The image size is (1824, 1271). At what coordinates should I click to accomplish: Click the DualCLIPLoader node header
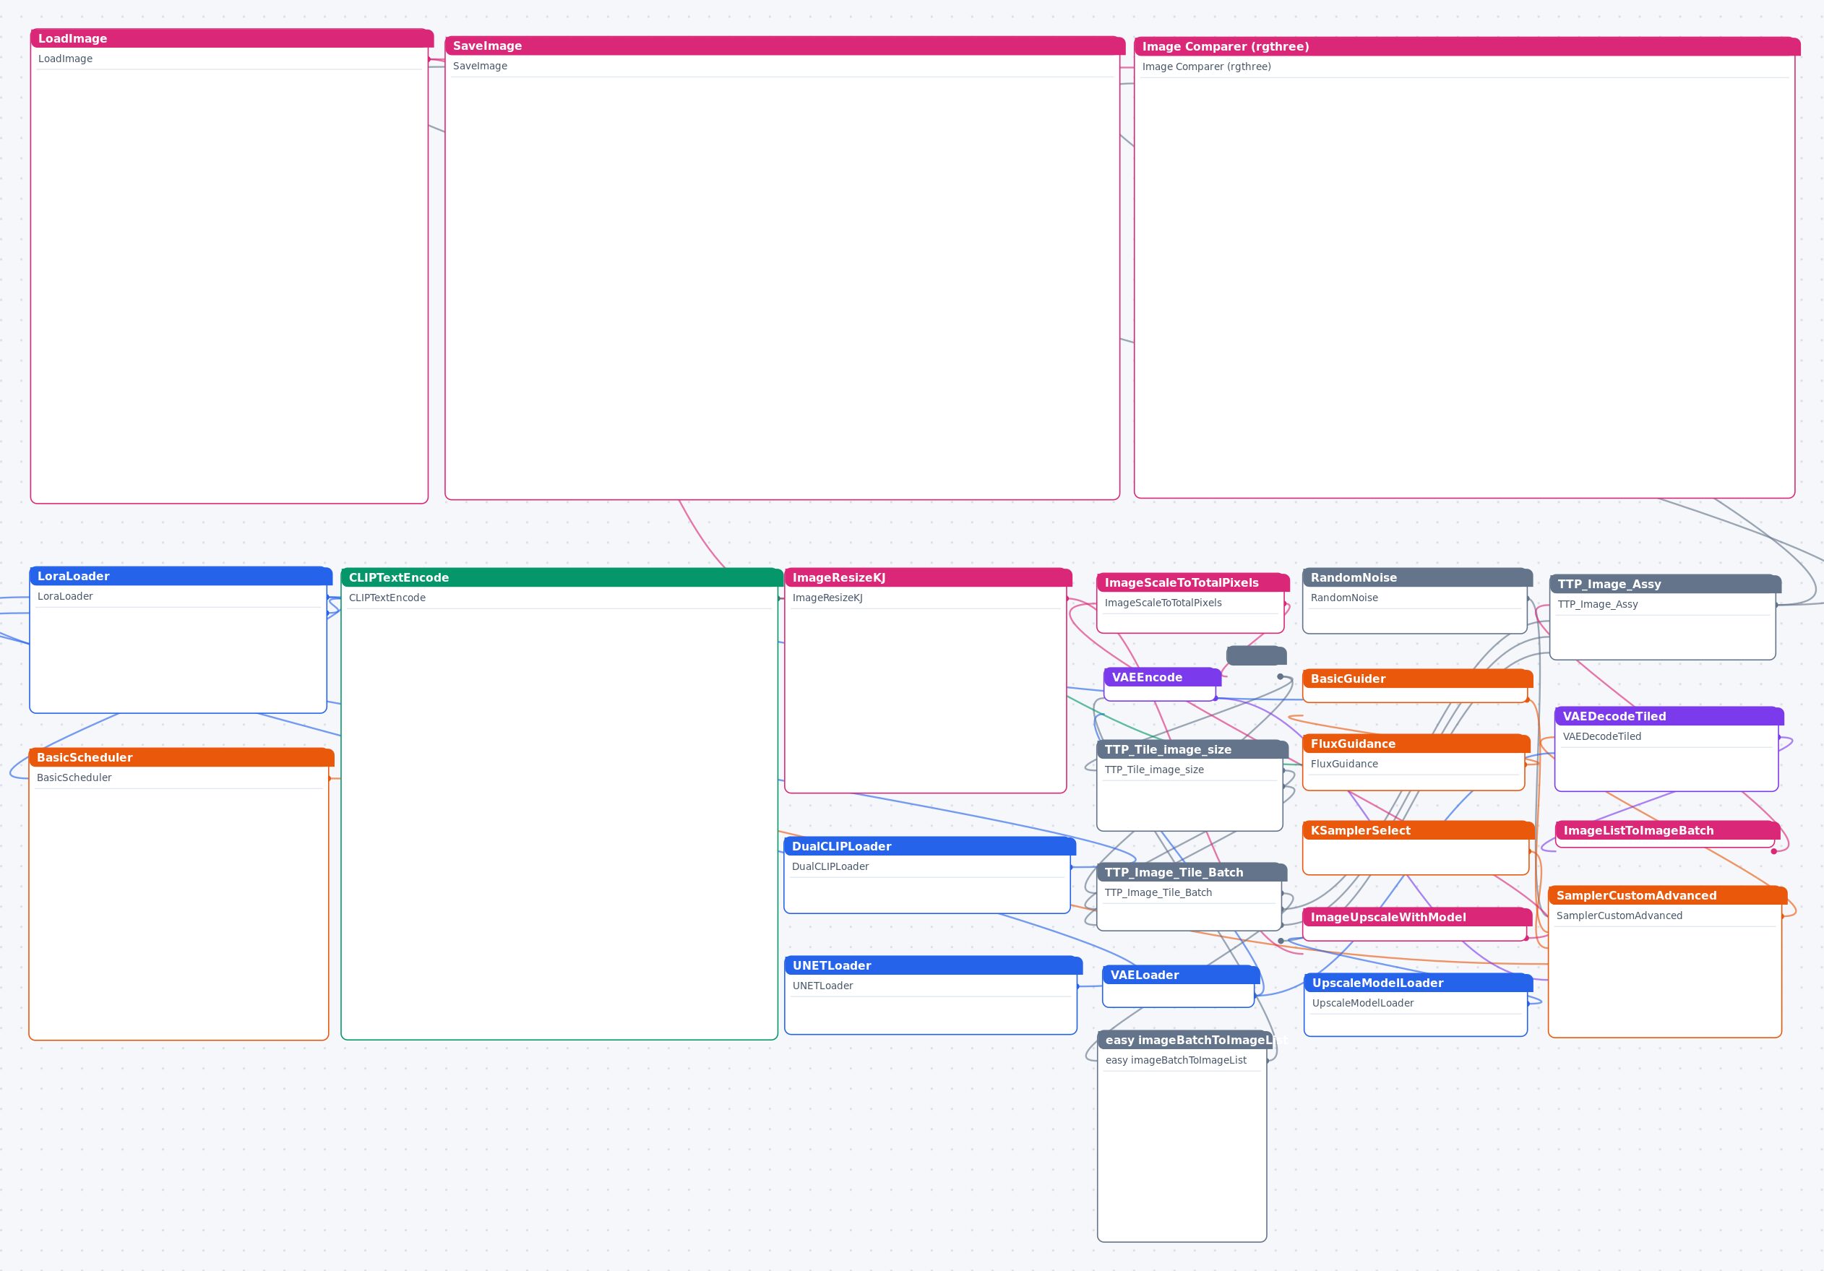click(929, 846)
